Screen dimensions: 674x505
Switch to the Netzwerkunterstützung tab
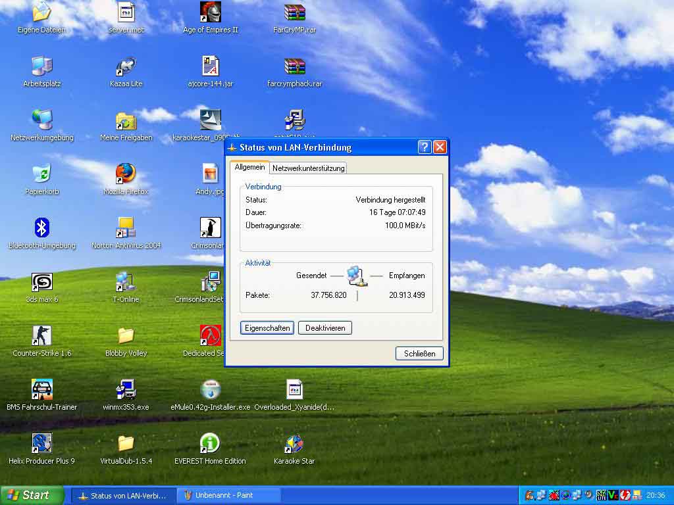[x=308, y=168]
